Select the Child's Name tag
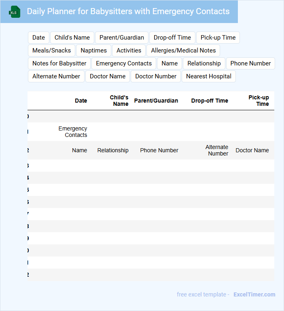Viewport: 284px width, 311px height. (x=72, y=38)
